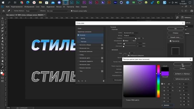Click the Windows Start button
The height and width of the screenshot is (109, 194).
pos(3,2)
